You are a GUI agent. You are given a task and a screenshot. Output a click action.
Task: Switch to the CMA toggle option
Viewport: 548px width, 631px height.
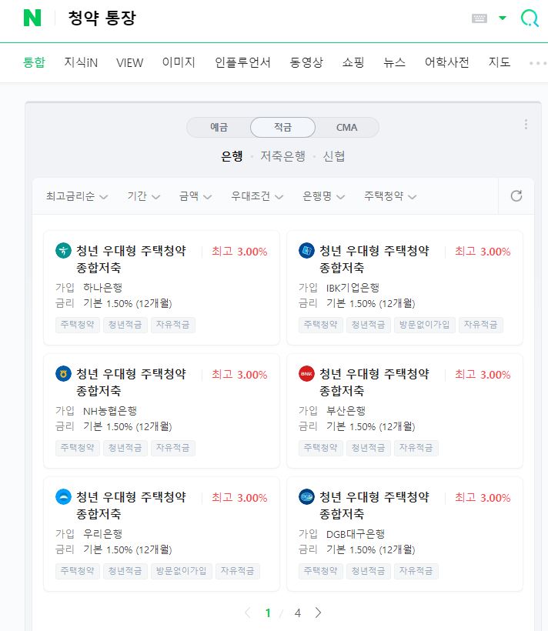pyautogui.click(x=346, y=128)
